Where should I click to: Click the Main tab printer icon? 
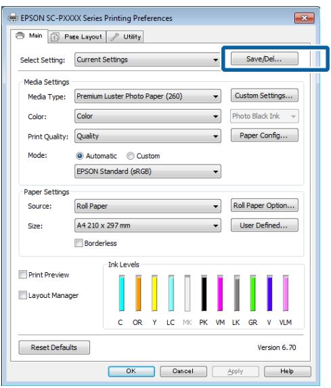coord(20,36)
